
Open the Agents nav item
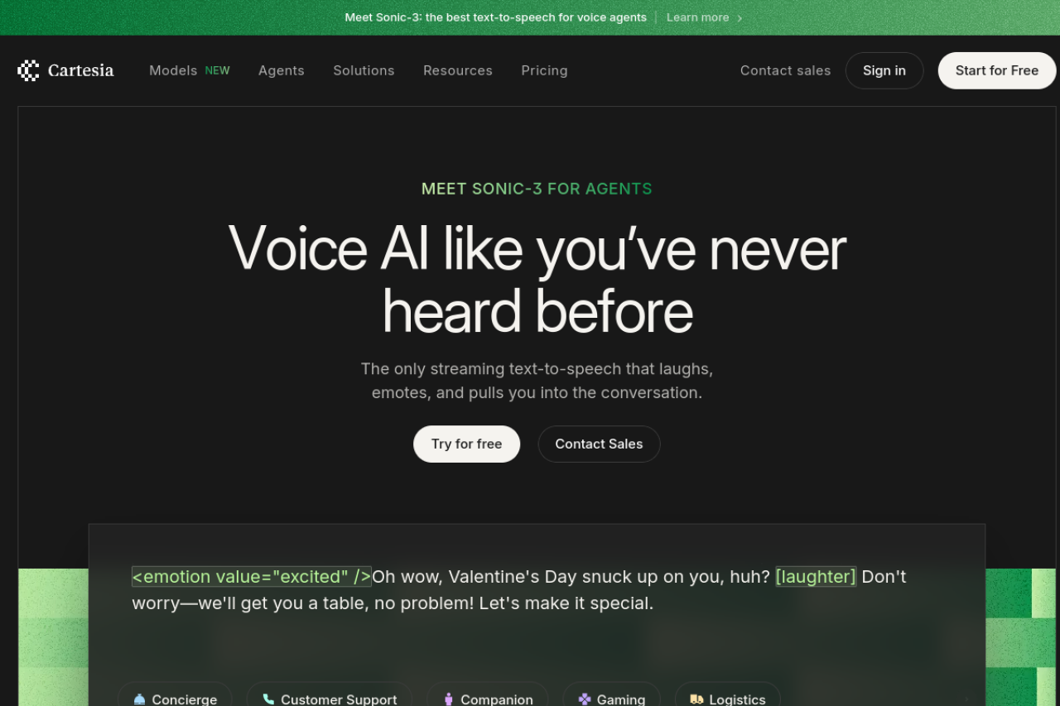click(x=282, y=70)
